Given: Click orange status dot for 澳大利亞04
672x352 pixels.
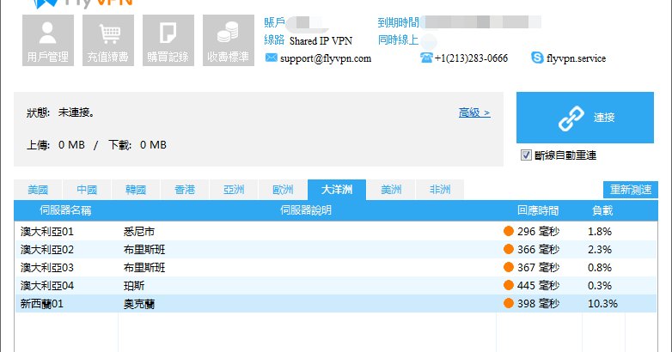Looking at the screenshot, I should (x=509, y=285).
